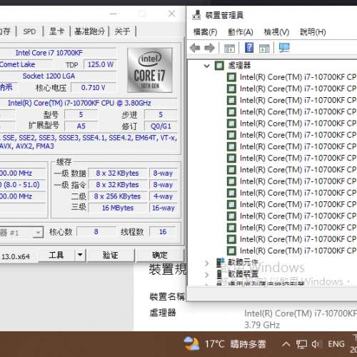Image resolution: width=357 pixels, height=357 pixels.
Task: Click the 一级 指令 cache '8 x 32 KBytes'
Action: 118,185
